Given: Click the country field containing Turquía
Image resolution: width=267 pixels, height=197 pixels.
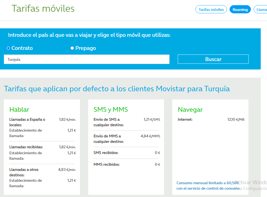Looking at the screenshot, I should coord(87,59).
